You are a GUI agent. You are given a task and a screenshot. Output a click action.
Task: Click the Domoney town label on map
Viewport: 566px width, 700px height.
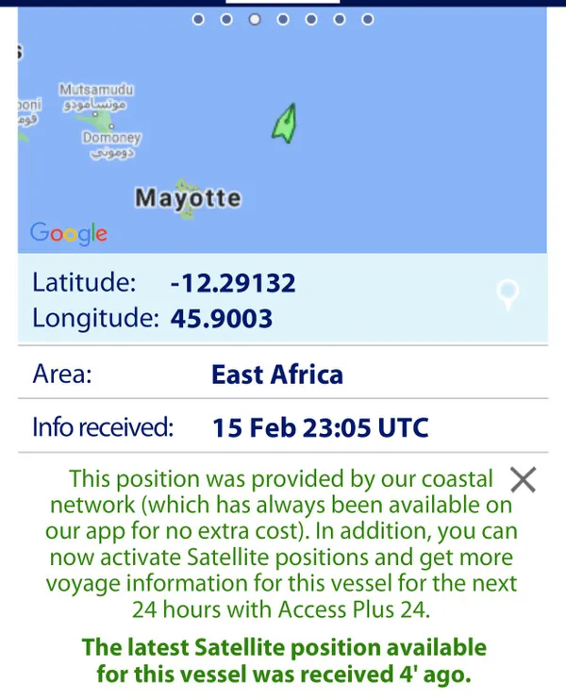pos(111,137)
